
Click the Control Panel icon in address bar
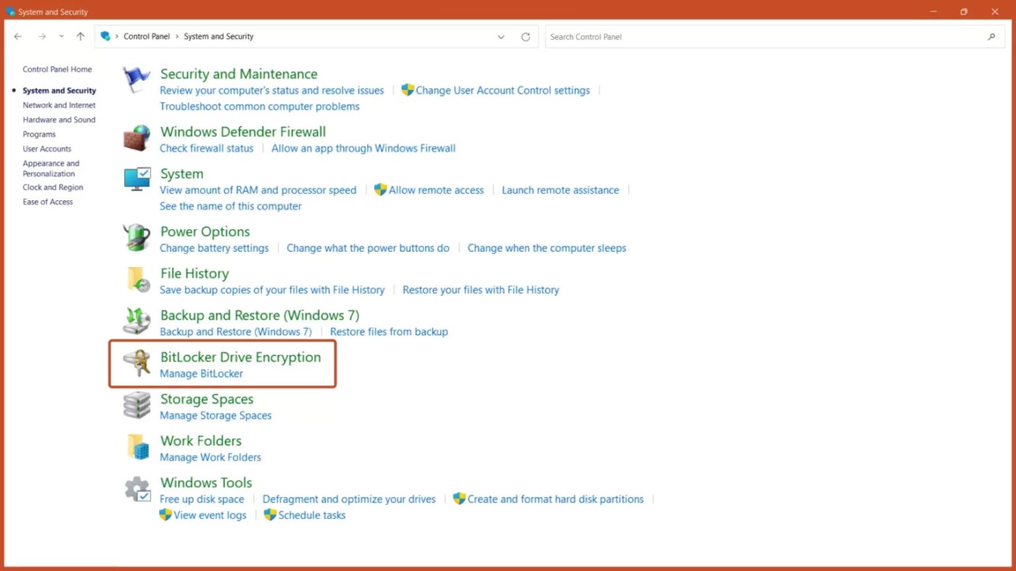pyautogui.click(x=106, y=36)
